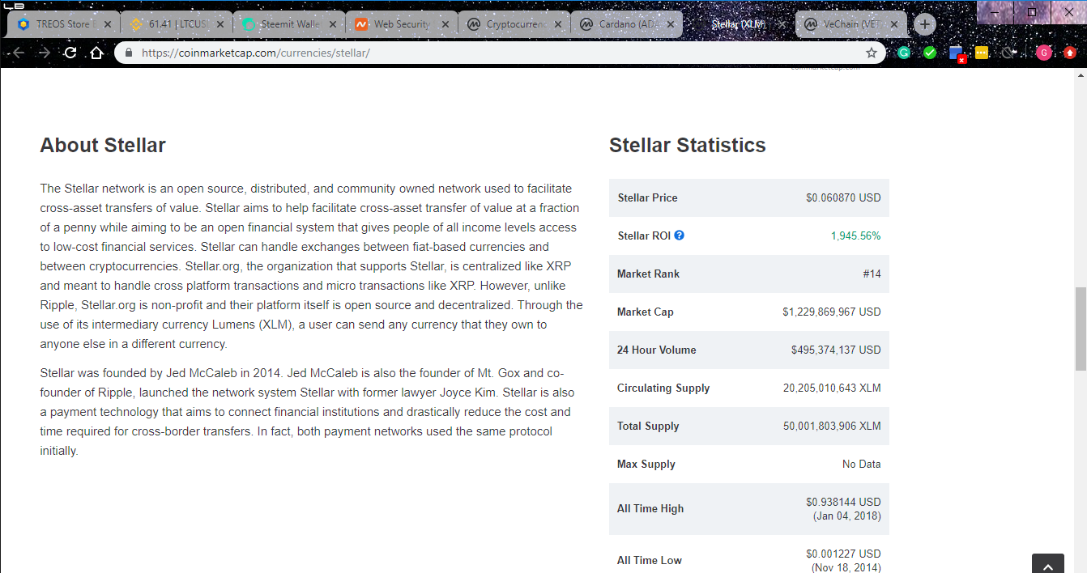Switch to the Cryptocurrency tab
1087x573 pixels.
[x=514, y=24]
